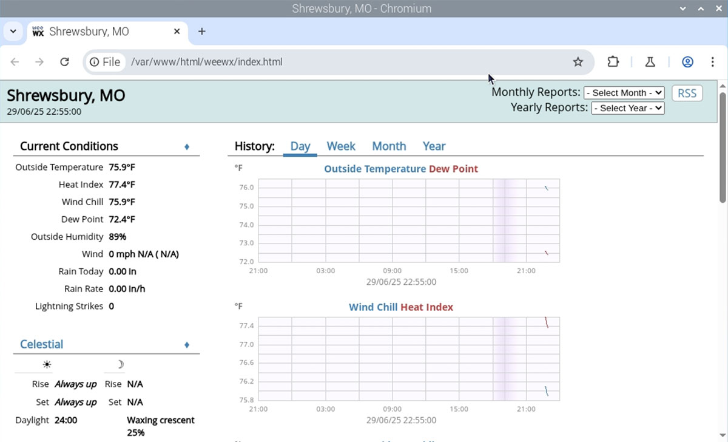Click the File site info icon
This screenshot has width=728, height=442.
(105, 62)
